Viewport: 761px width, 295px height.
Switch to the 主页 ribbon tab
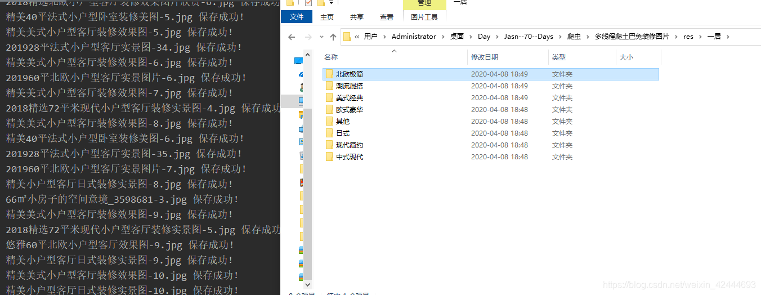[327, 17]
